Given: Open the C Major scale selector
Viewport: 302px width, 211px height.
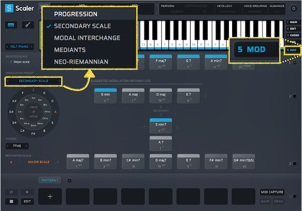Looking at the screenshot, I should [x=20, y=62].
